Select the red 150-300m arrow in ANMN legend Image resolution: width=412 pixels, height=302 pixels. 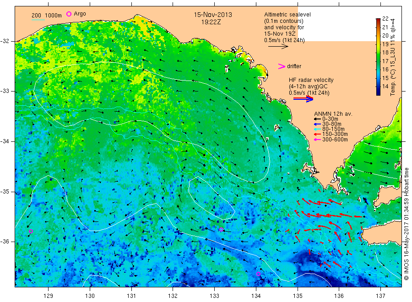(x=317, y=134)
